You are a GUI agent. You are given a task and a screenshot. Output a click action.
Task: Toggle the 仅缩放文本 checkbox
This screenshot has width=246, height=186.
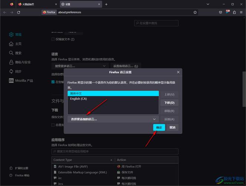[53, 39]
